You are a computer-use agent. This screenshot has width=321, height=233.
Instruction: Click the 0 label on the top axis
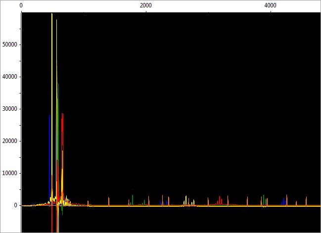click(x=21, y=5)
